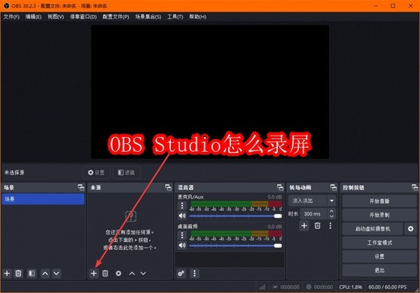
Task: Click the OBS logo in title bar
Action: pos(6,6)
